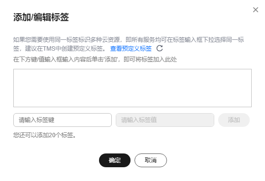Click the instruction line about 键/值输入框
265x181 pixels.
[x=95, y=60]
